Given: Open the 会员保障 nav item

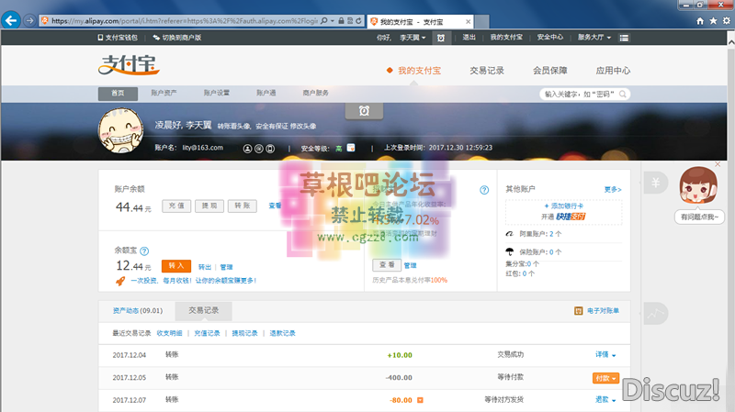Looking at the screenshot, I should (549, 71).
